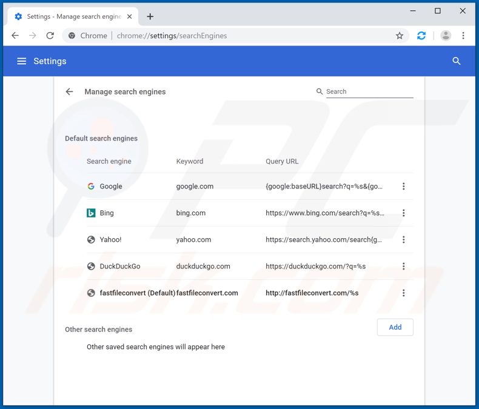Click the Manage search engines title
Image resolution: width=479 pixels, height=409 pixels.
125,91
